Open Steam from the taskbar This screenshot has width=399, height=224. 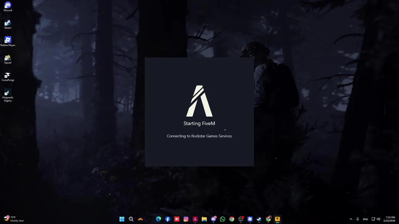[x=259, y=219]
